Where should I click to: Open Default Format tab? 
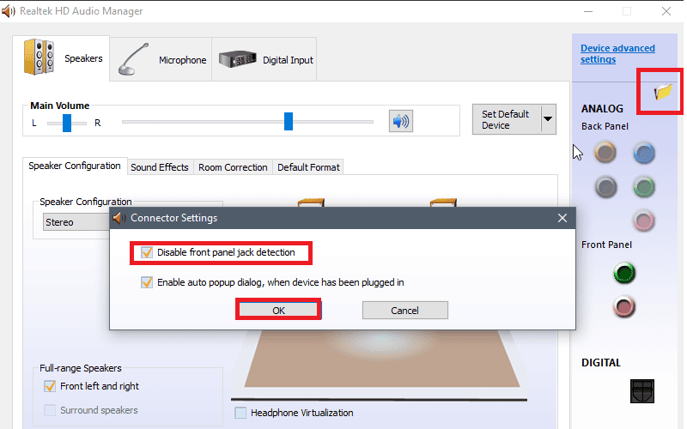[x=308, y=167]
